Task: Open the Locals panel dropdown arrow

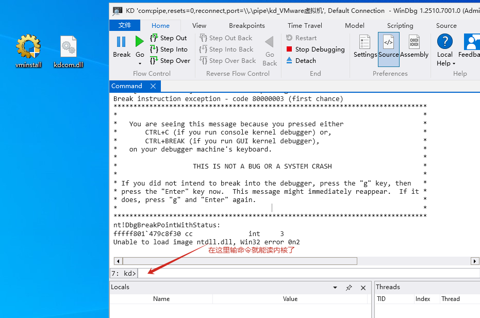Action: (335, 288)
